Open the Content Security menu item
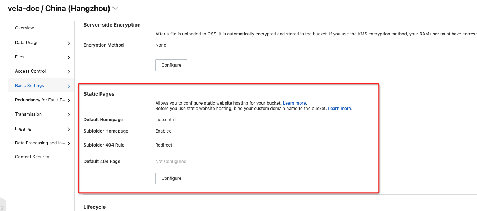Screen dimensions: 477x211 (32, 157)
